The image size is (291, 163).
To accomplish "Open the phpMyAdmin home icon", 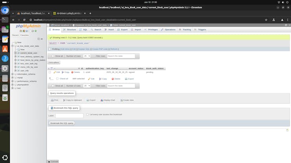I will click(21, 31).
